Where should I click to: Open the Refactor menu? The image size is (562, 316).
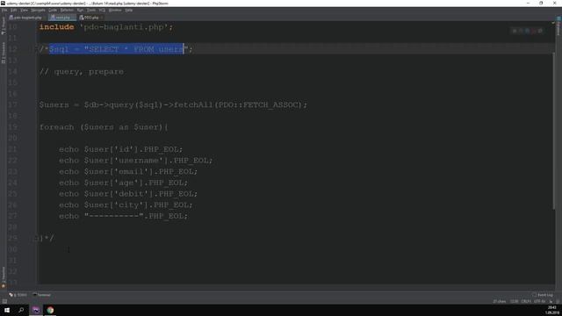point(67,10)
